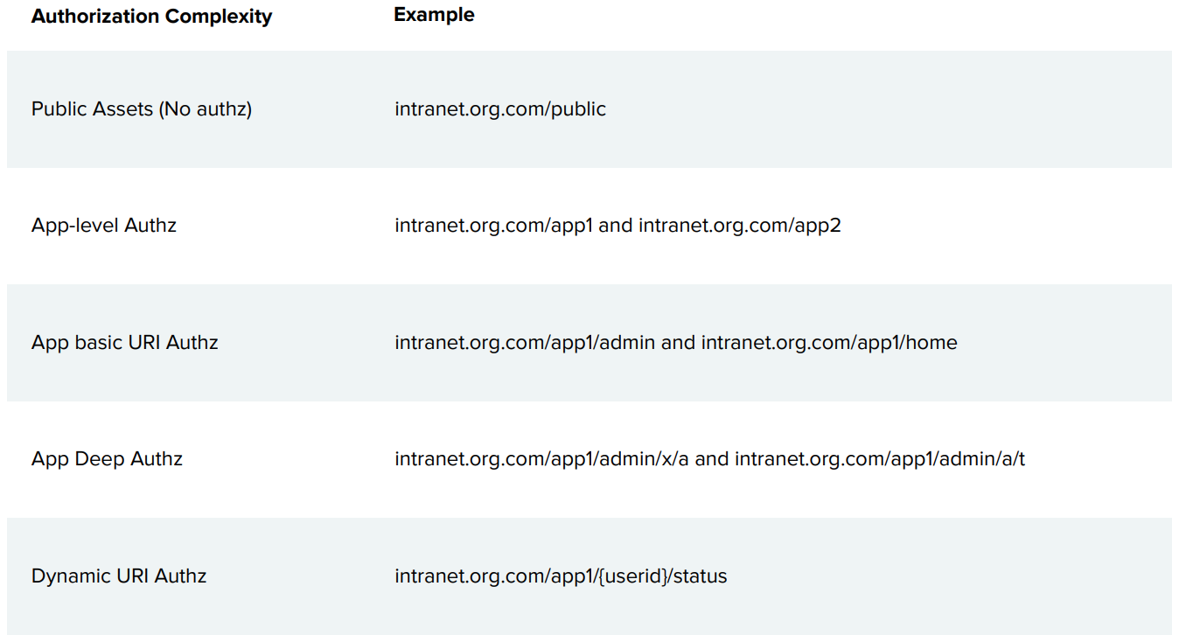Click the Authorization Complexity column header
1179x642 pixels.
151,17
